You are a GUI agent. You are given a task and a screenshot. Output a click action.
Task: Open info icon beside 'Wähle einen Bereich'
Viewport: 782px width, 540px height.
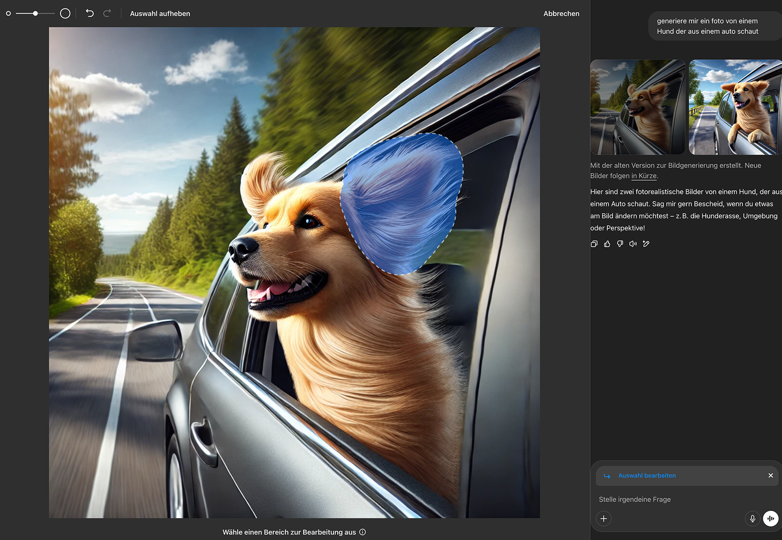pos(363,532)
